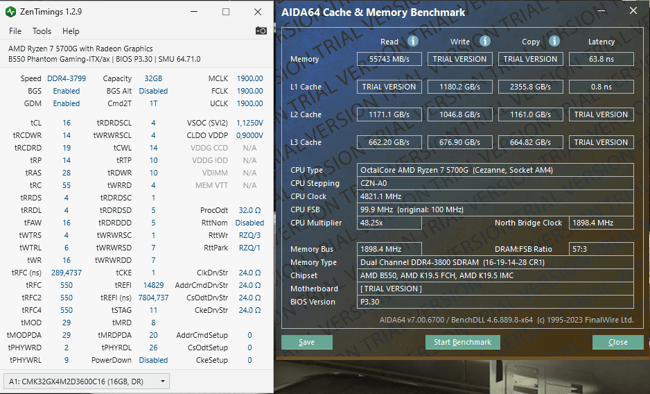Click Start Benchmark in AIDA64
The width and height of the screenshot is (650, 394).
click(x=463, y=342)
